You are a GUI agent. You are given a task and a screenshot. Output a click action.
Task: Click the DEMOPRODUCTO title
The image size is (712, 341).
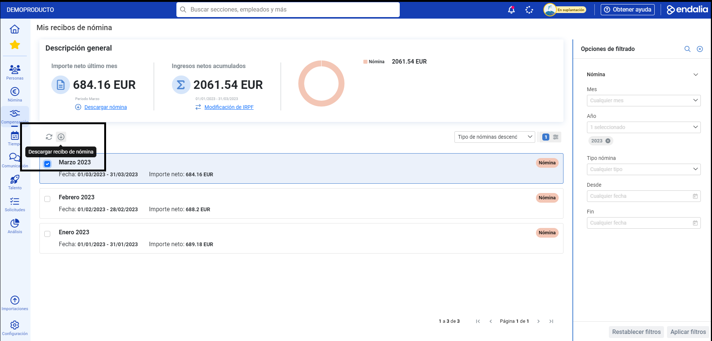[30, 10]
